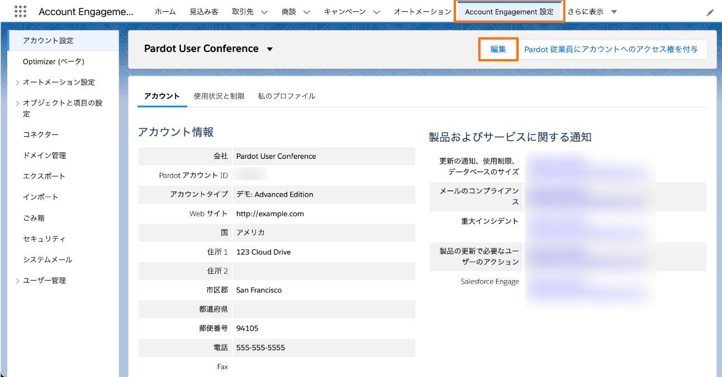Screen dimensions: 722x377
Task: Go to the 見込み客 tab
Action: pos(204,12)
